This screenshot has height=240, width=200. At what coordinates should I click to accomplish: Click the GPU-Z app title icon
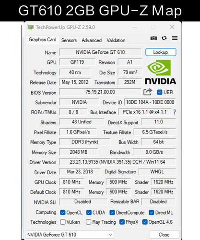click(x=30, y=27)
